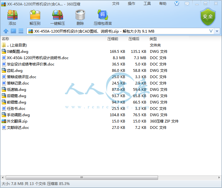The height and width of the screenshot is (188, 222).
Task: Click the 27.0 KB size cell
Action: tap(118, 128)
